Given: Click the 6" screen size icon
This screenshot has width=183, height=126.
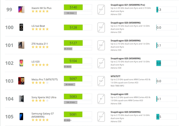Looking at the screenshot, I should [101, 99].
